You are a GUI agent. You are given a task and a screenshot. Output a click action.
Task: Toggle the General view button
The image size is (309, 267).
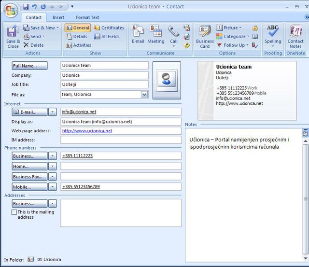tap(77, 28)
